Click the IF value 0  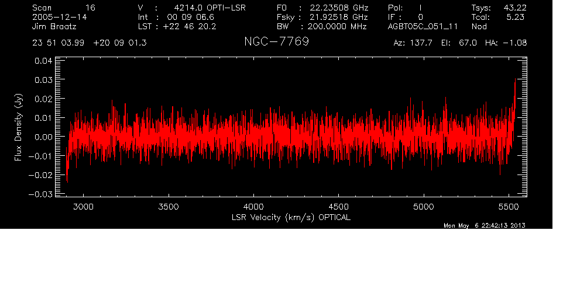pos(420,17)
